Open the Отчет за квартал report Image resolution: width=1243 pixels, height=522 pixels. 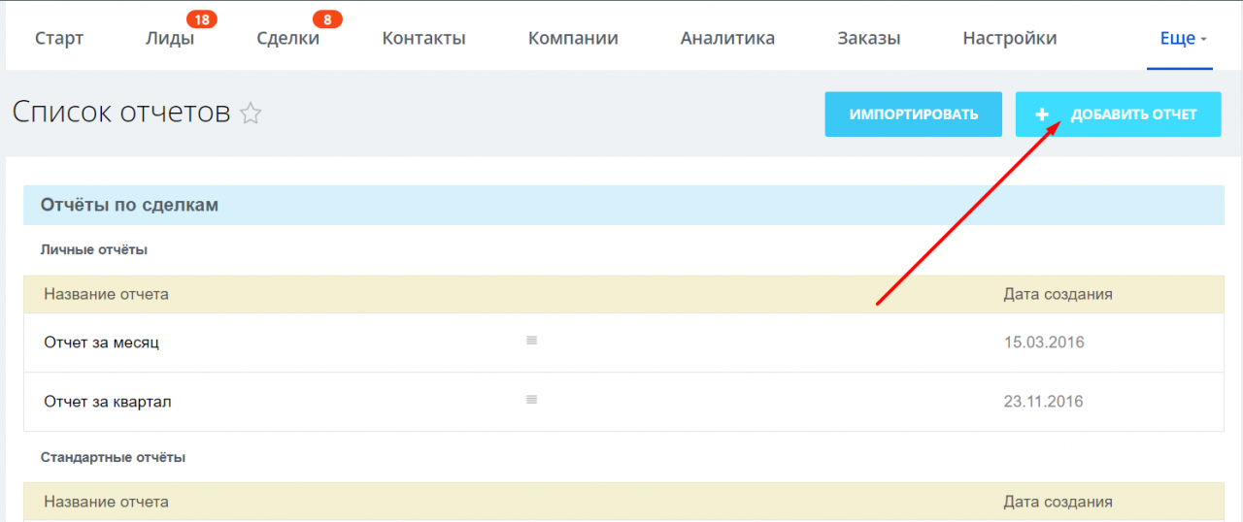(108, 402)
